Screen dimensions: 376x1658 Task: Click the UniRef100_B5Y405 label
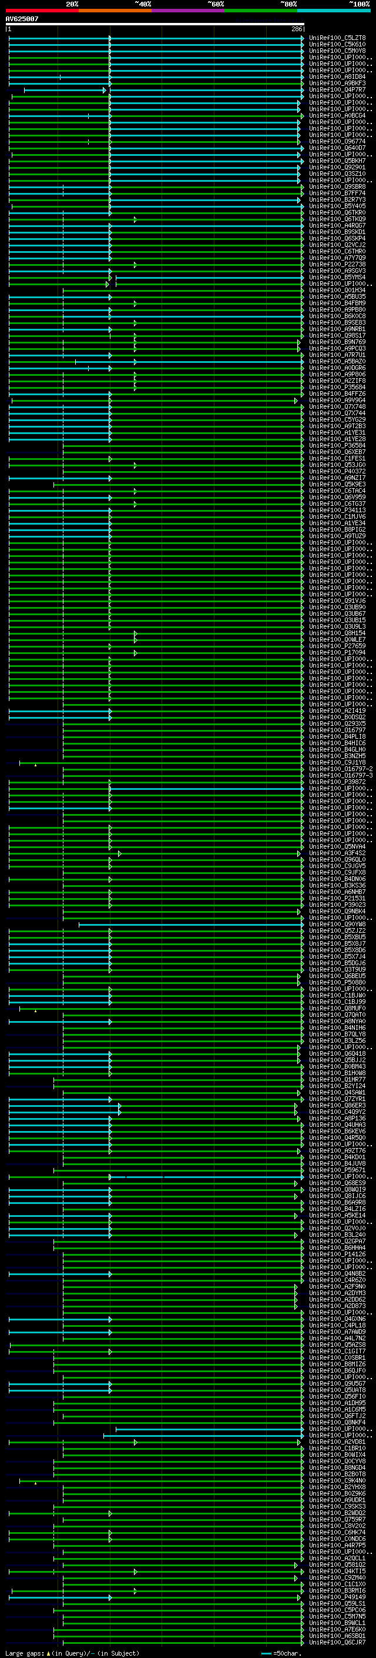[337, 206]
